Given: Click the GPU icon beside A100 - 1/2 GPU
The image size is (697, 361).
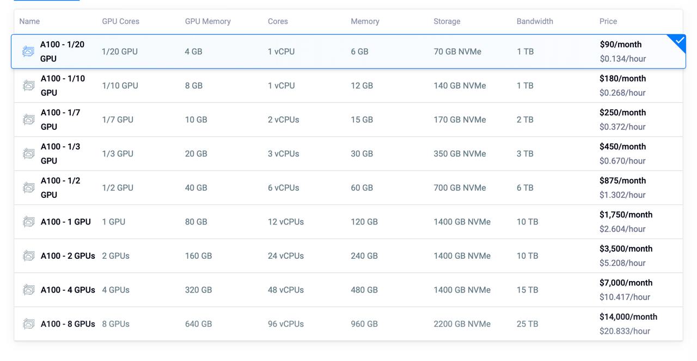Looking at the screenshot, I should 29,188.
